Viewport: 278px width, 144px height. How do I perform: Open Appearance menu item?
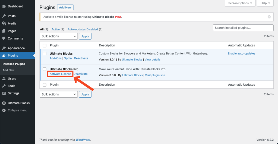pos(16,48)
